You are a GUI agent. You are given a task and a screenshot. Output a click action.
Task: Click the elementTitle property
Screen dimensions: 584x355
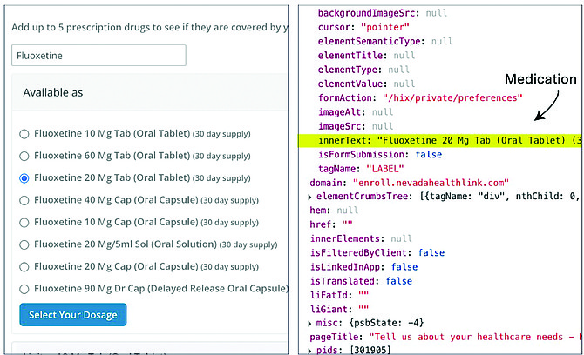click(x=366, y=56)
